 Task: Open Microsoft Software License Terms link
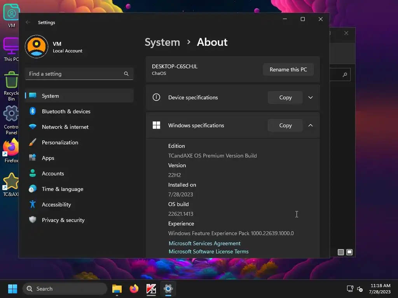208,251
